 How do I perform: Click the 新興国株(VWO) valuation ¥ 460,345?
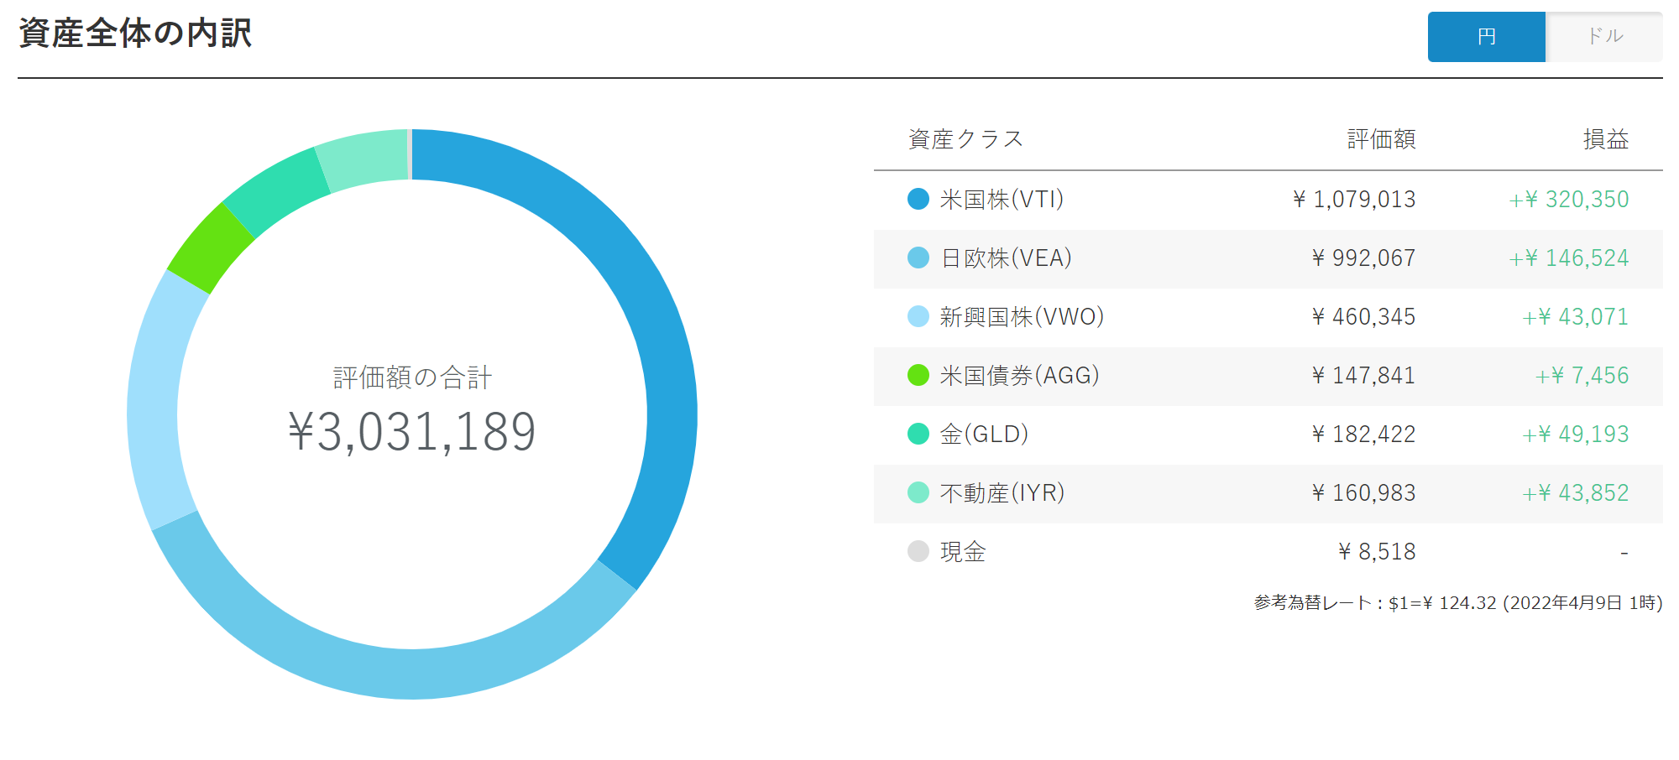[x=1363, y=316]
